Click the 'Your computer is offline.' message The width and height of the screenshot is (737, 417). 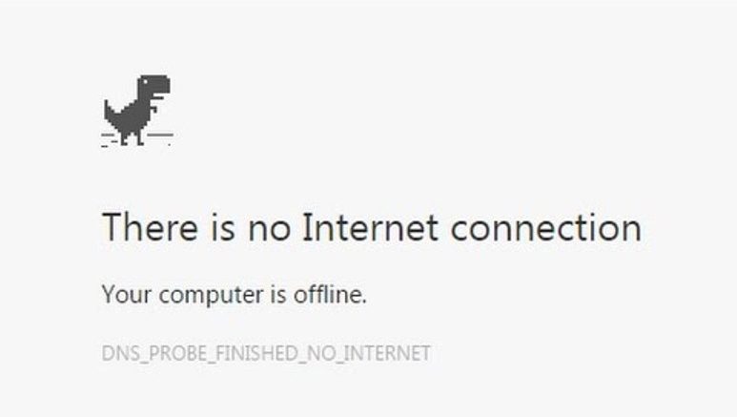235,295
